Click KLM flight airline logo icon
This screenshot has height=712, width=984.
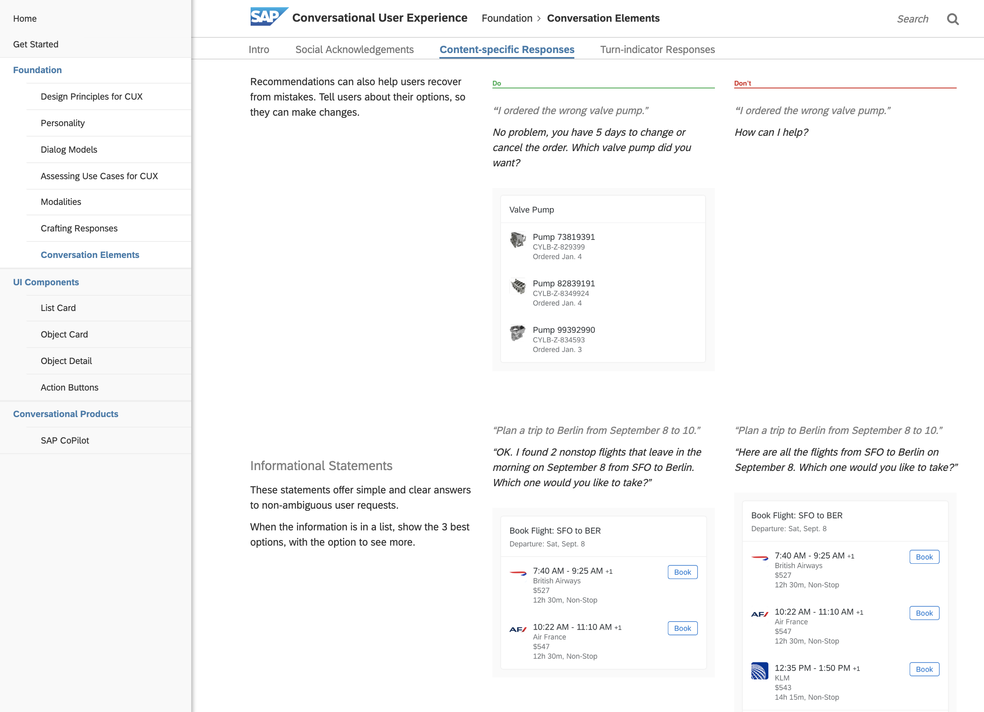tap(759, 670)
